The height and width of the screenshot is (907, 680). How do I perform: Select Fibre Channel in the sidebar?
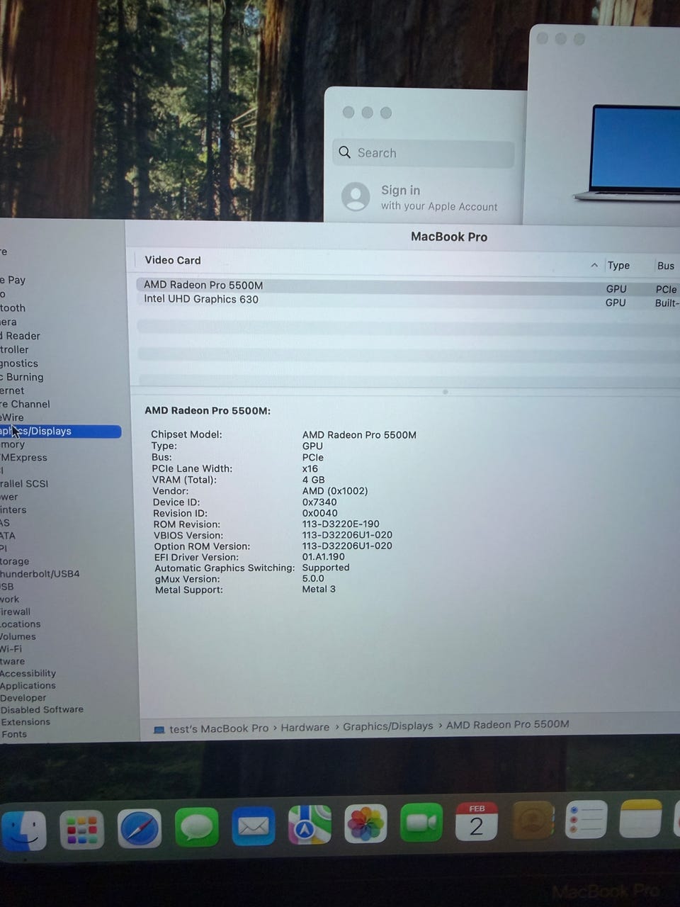25,404
